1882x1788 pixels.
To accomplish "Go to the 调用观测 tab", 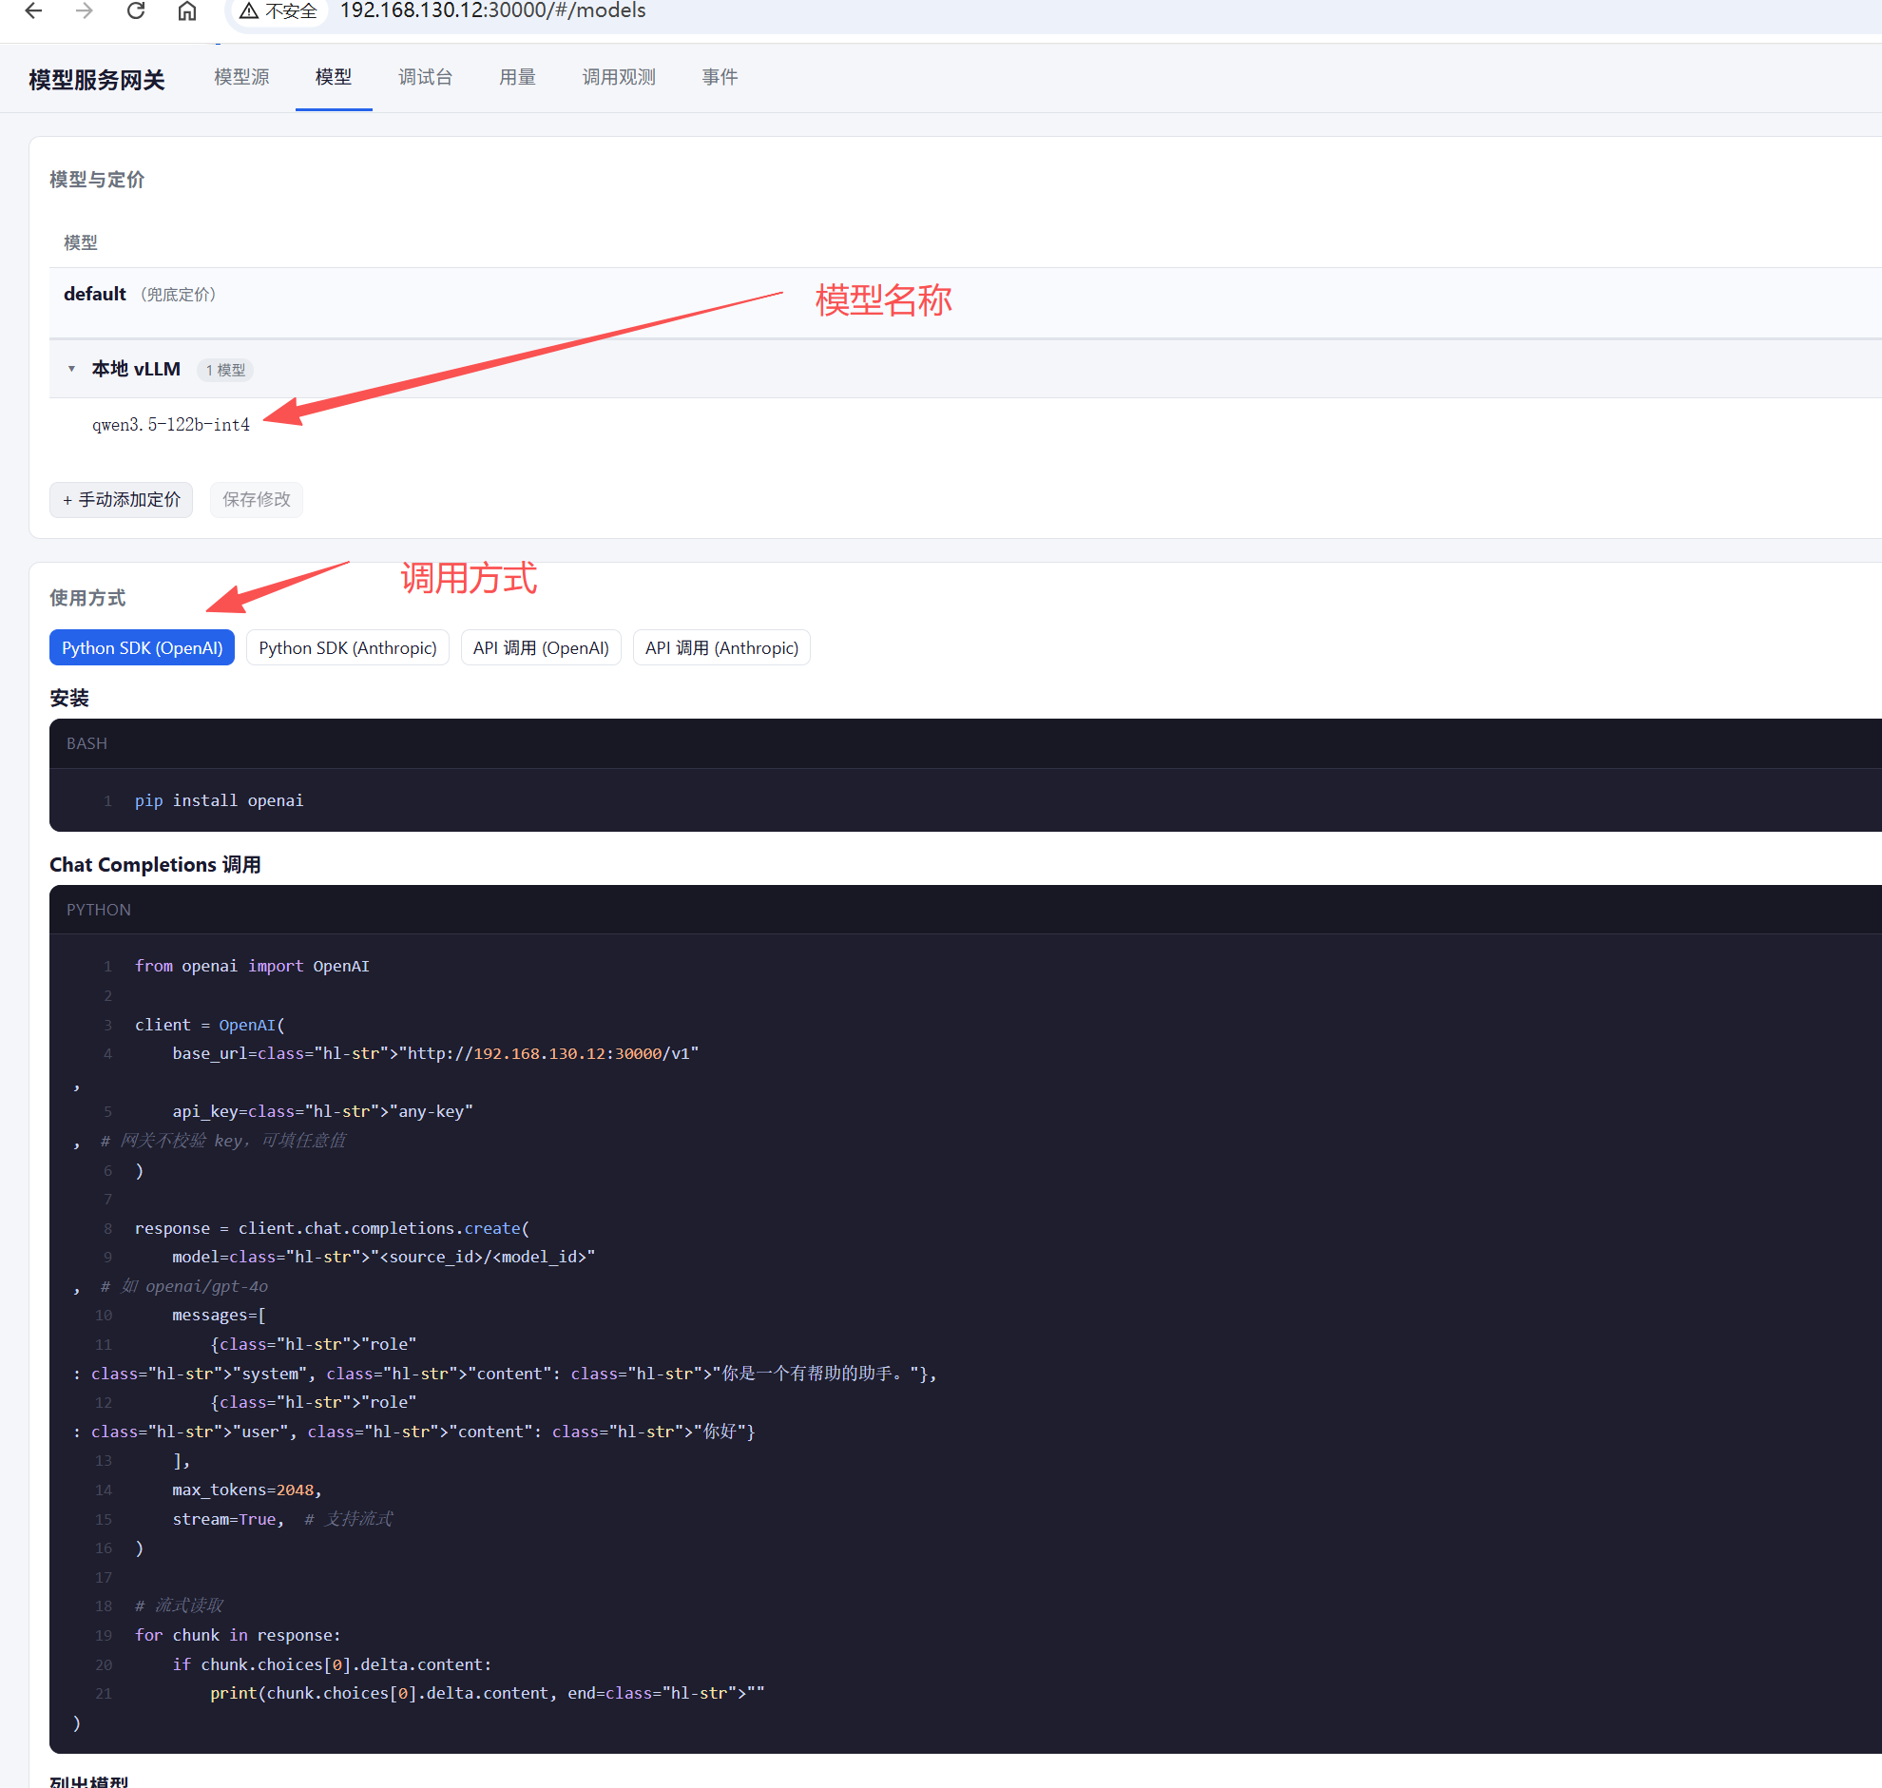I will [x=619, y=77].
